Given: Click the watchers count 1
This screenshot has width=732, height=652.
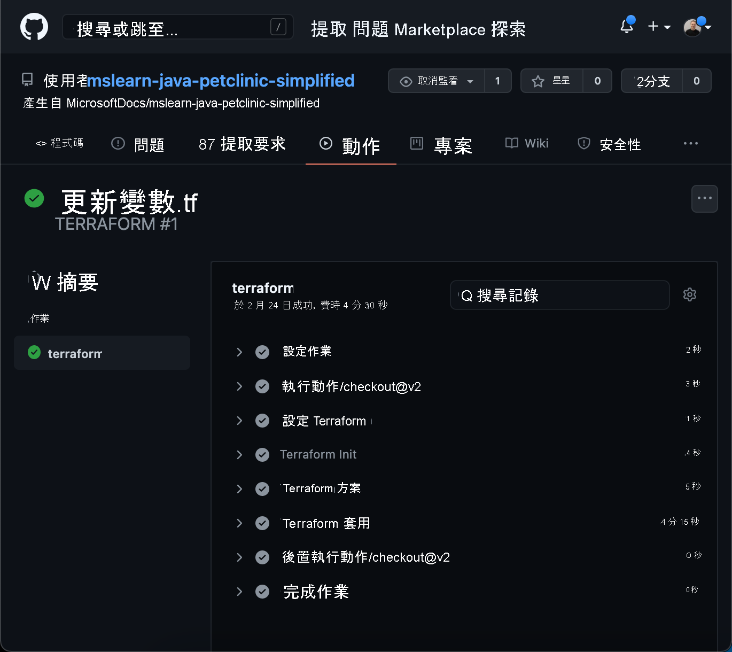Looking at the screenshot, I should (x=498, y=81).
